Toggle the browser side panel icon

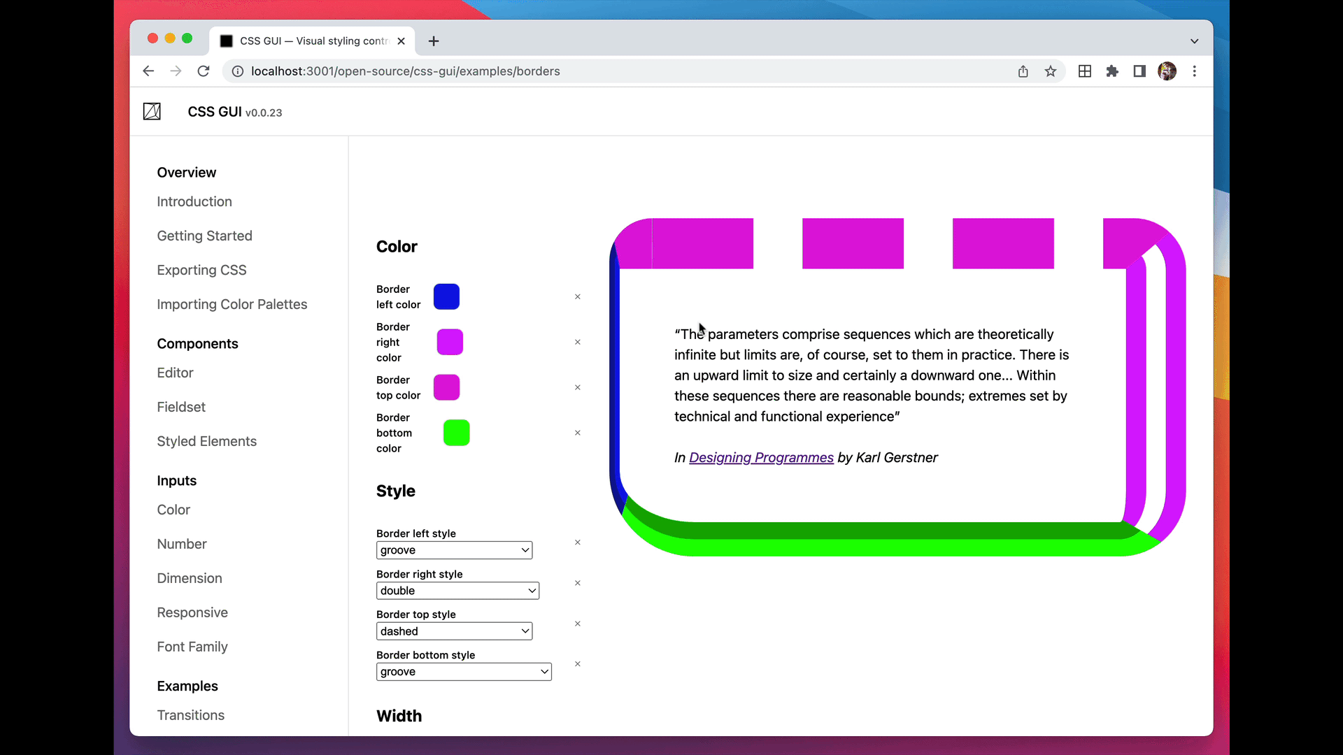(x=1139, y=71)
